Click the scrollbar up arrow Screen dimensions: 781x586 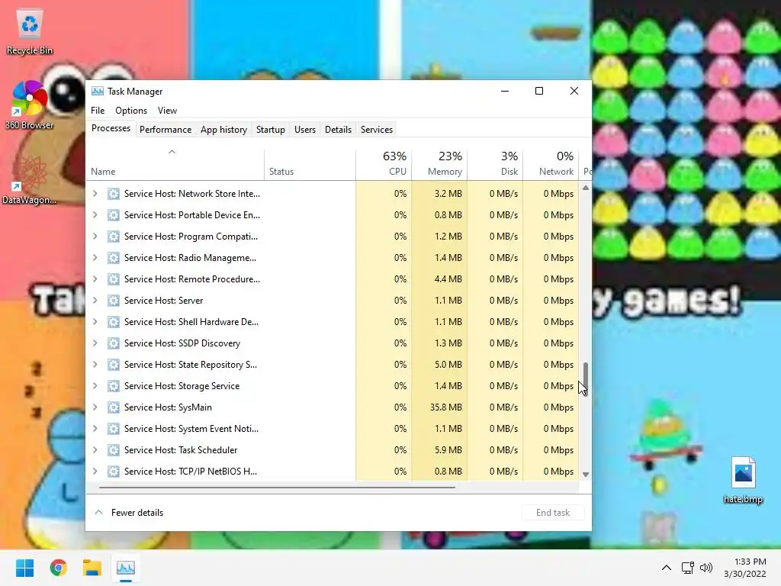(x=586, y=188)
